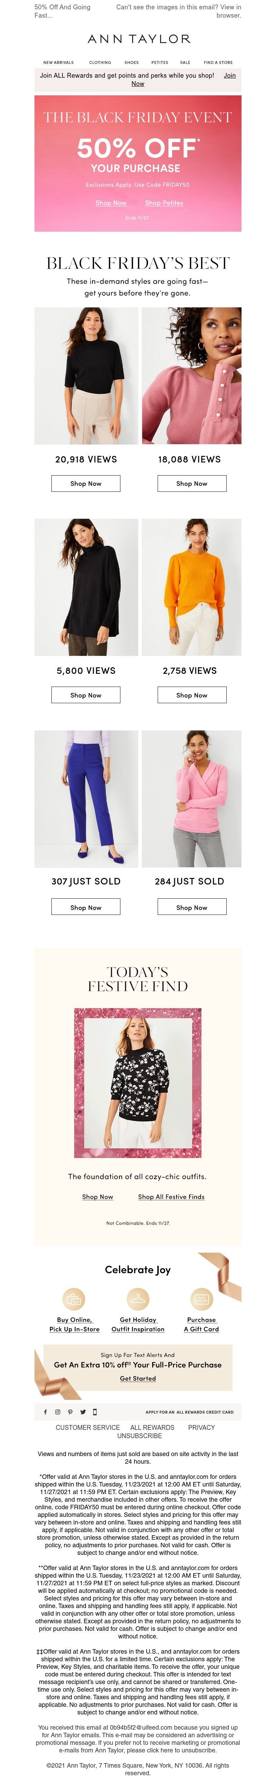Shop Now under 20,918 views sweater
276x1788 pixels.
(86, 483)
